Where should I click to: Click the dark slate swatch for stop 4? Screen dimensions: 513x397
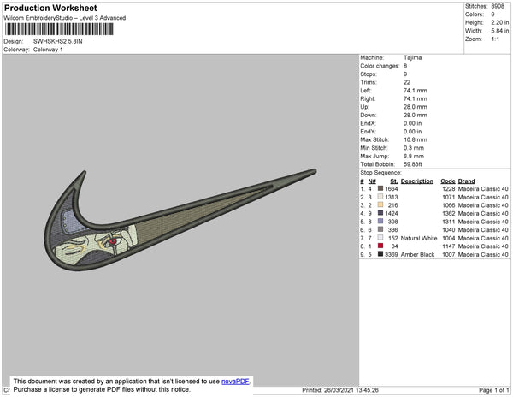(380, 213)
